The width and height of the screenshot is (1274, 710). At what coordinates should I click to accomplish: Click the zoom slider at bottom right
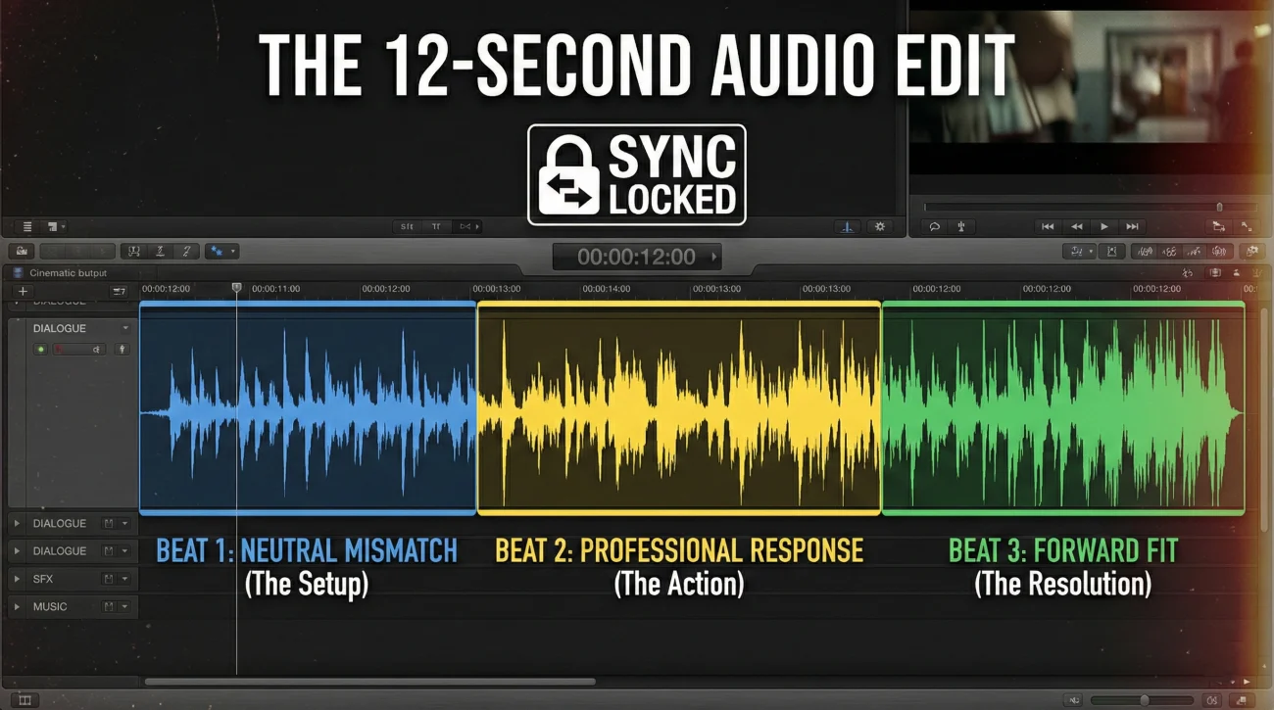point(1144,700)
